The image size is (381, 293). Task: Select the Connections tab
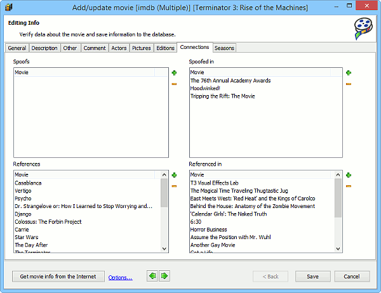[x=195, y=47]
